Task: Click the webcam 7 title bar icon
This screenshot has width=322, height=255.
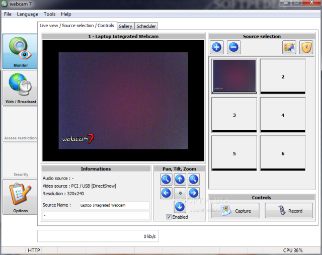Action: click(x=4, y=4)
